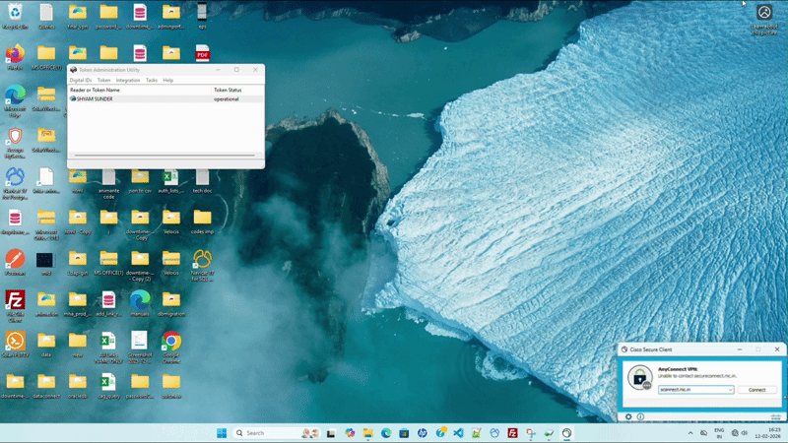Open Cisco Secure Client settings gear
The width and height of the screenshot is (788, 443).
tap(628, 416)
